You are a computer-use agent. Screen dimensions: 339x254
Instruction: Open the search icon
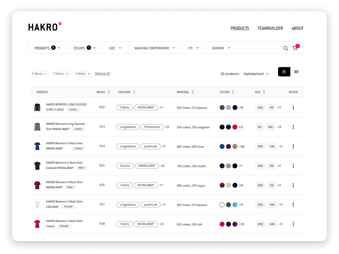[x=285, y=48]
